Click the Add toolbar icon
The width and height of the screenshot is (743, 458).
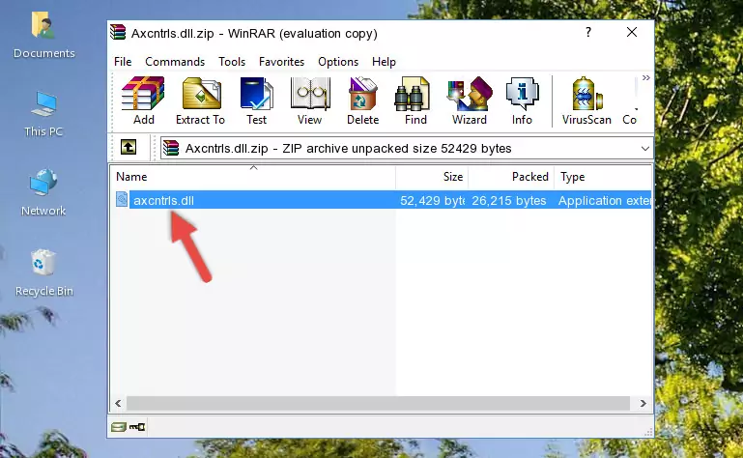pyautogui.click(x=143, y=101)
